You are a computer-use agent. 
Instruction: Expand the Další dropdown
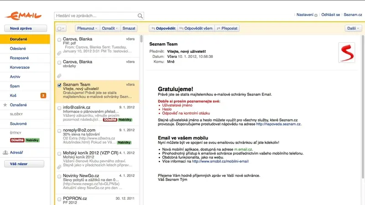(353, 28)
